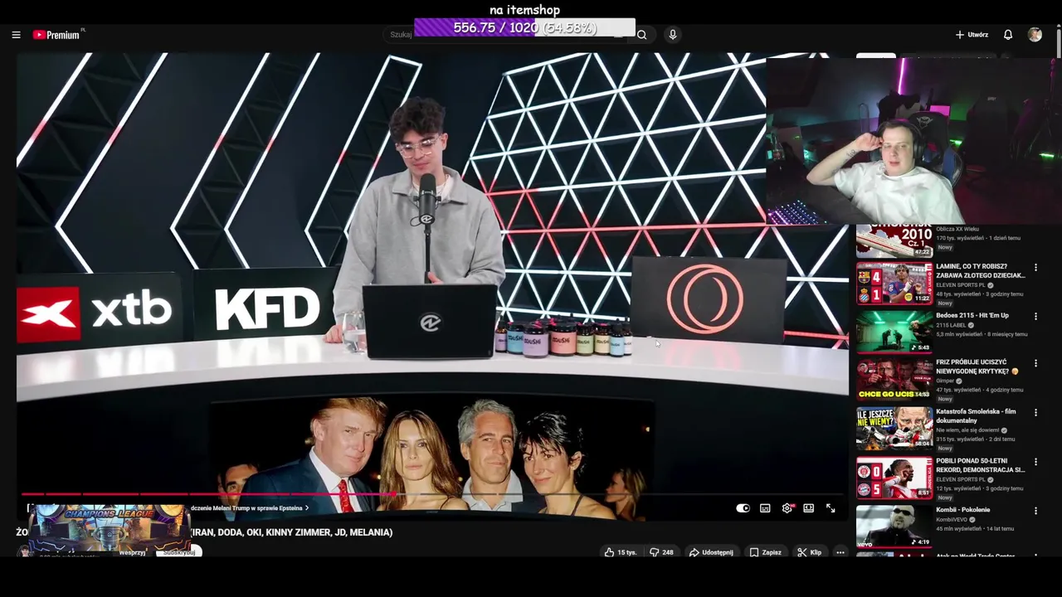Click the Udostępnij share button
1062x597 pixels.
[x=711, y=552]
